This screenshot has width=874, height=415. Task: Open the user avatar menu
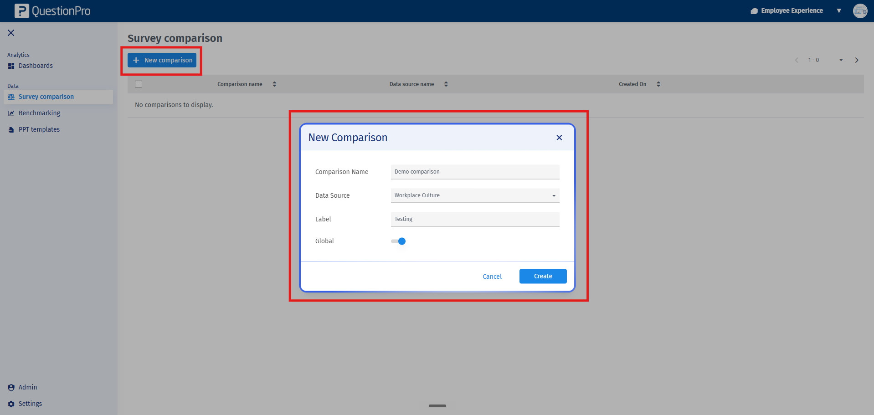pos(860,11)
